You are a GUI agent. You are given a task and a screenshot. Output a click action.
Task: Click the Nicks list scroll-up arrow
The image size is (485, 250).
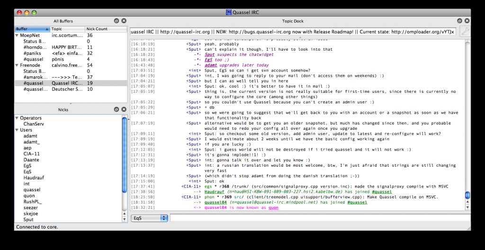[x=125, y=214]
